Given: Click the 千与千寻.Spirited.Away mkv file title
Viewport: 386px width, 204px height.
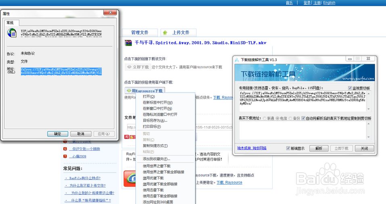Looking at the screenshot, I should pyautogui.click(x=200, y=43).
